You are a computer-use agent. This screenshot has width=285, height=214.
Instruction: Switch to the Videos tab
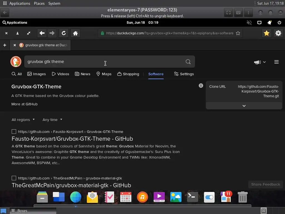tap(60, 74)
